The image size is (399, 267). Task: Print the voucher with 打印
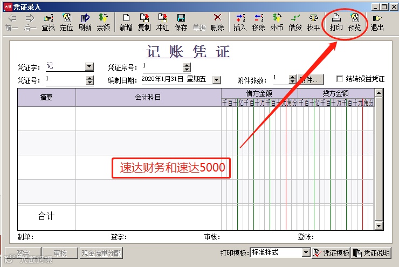336,23
